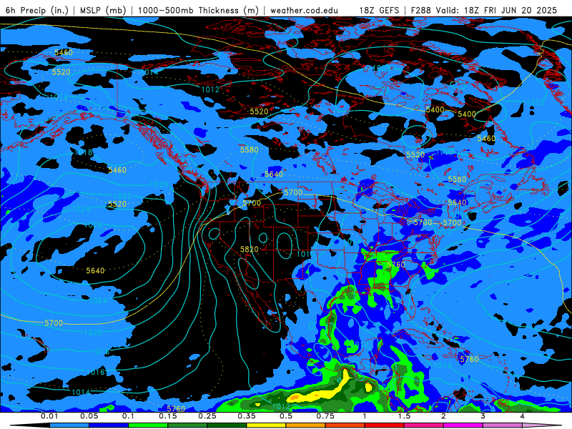
Task: Click the '0.05' legend value
Action: pyautogui.click(x=89, y=416)
